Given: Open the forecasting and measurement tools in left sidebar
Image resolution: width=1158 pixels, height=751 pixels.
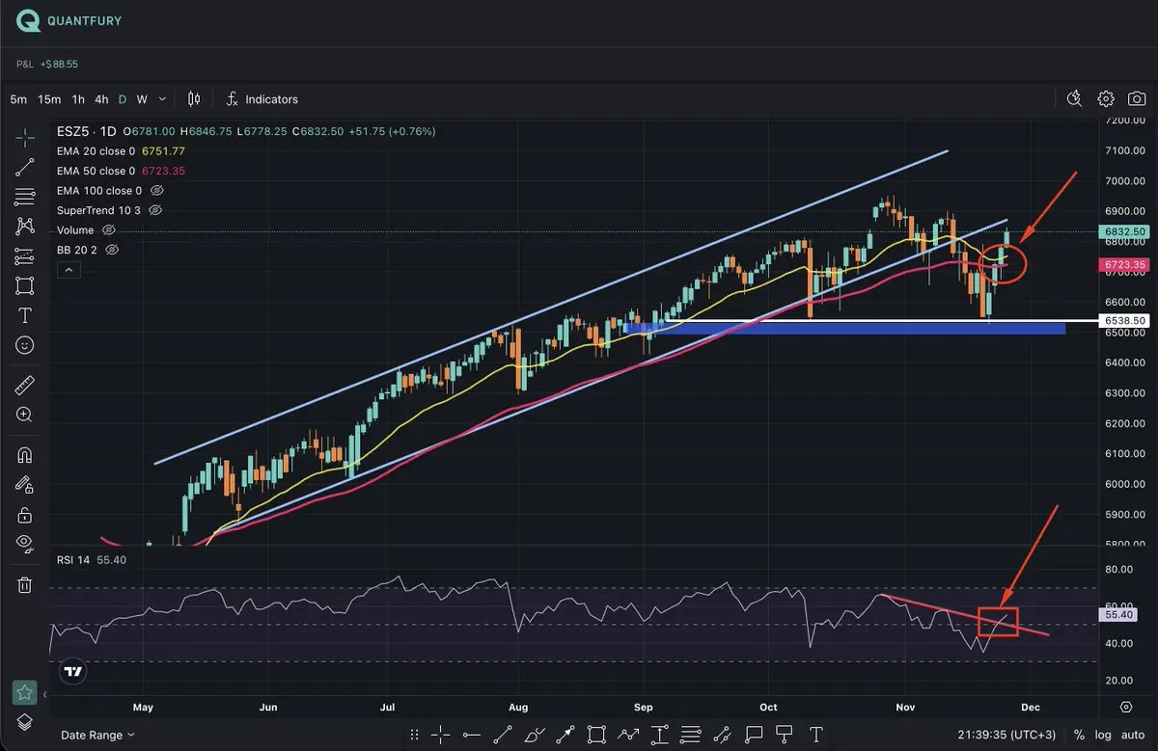Looking at the screenshot, I should [x=25, y=256].
